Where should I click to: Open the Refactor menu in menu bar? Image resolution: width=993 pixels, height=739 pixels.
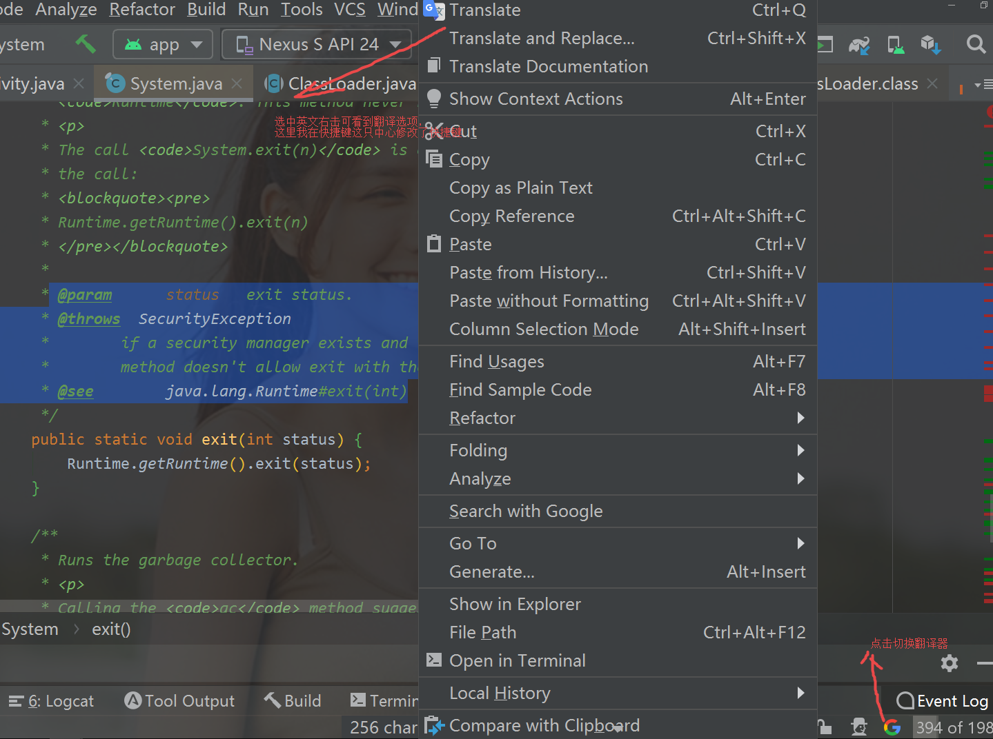[142, 10]
